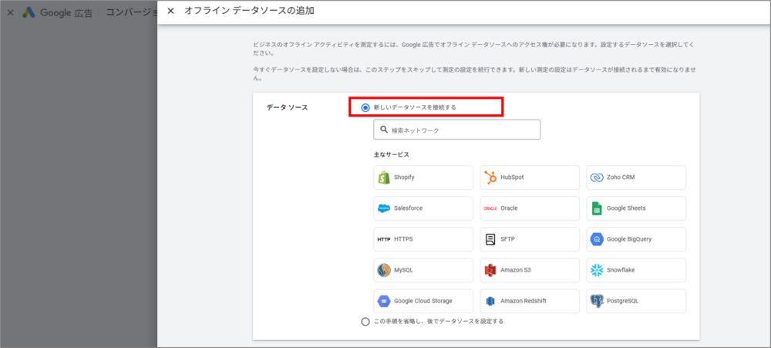Screen dimensions: 771x348
Task: Choose the HTTPS data source button
Action: 423,239
